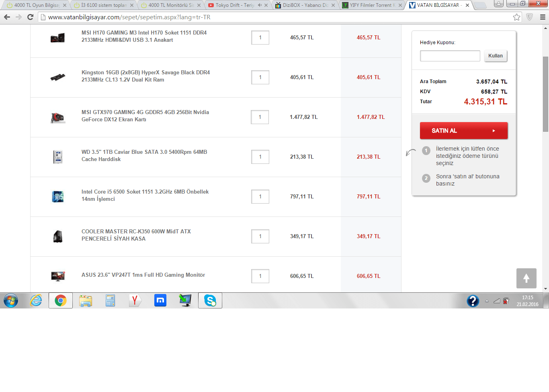Go back to the previous page
549x392 pixels.
pos(7,17)
